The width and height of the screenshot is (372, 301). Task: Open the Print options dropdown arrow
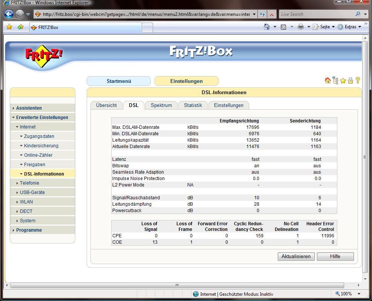tap(309, 27)
